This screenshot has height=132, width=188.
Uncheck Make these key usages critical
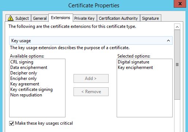point(12,123)
